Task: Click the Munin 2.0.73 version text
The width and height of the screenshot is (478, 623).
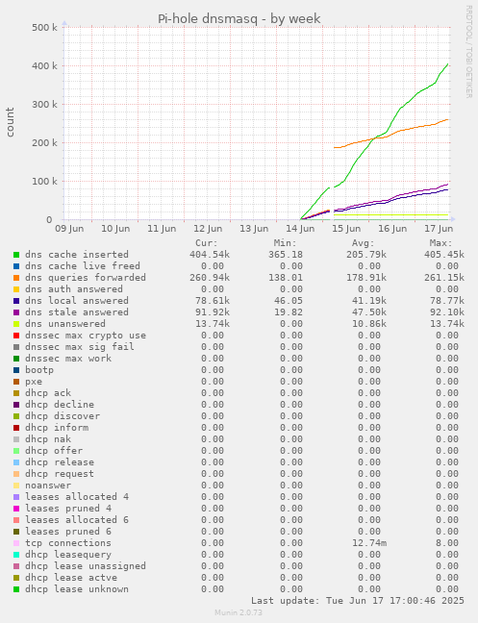Action: tap(239, 612)
